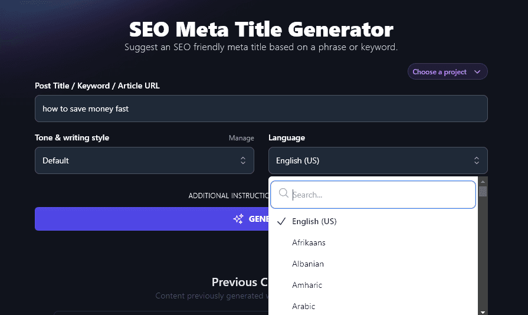
Task: Open the Default tone dropdown
Action: pyautogui.click(x=144, y=160)
